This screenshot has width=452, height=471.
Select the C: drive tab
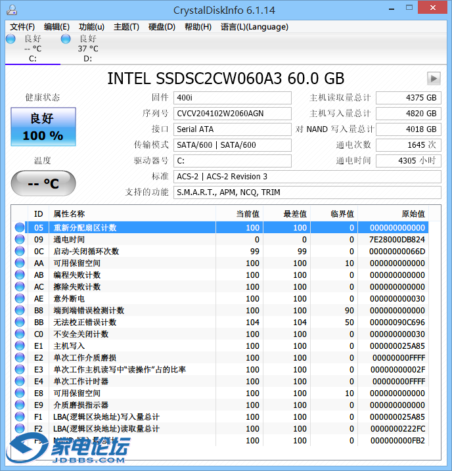pyautogui.click(x=33, y=49)
